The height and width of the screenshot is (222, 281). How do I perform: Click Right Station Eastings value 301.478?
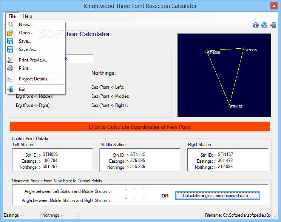225,160
